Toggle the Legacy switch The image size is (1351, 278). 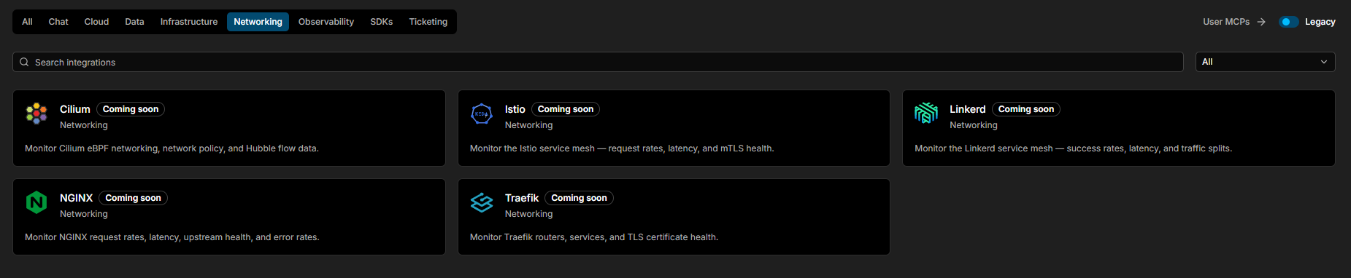pyautogui.click(x=1289, y=22)
